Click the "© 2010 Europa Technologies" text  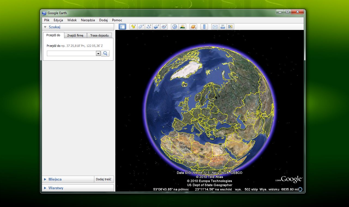point(209,181)
